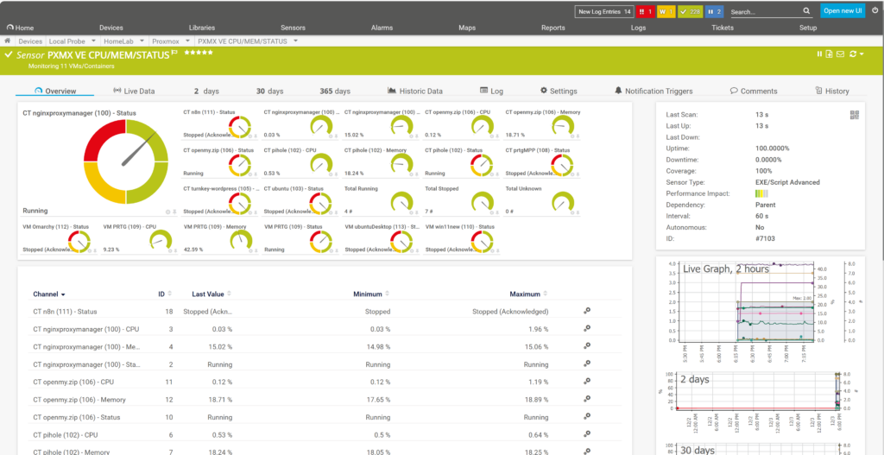Toggle the blue paused-sensors status filter
Screen dimensions: 884x455
tap(714, 12)
